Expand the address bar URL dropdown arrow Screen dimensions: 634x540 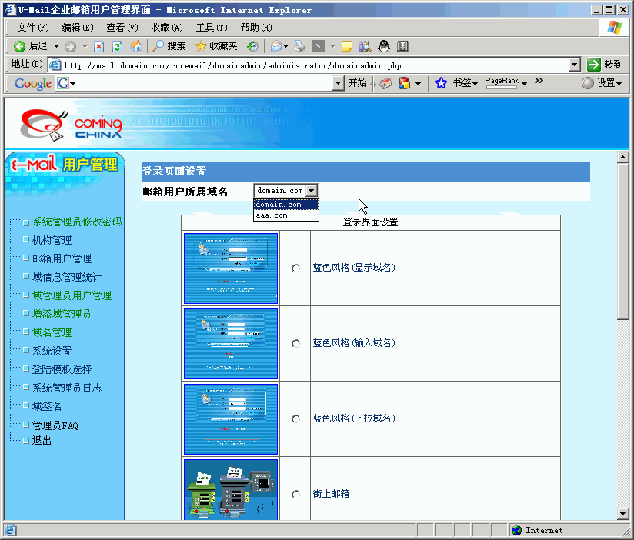pos(575,65)
